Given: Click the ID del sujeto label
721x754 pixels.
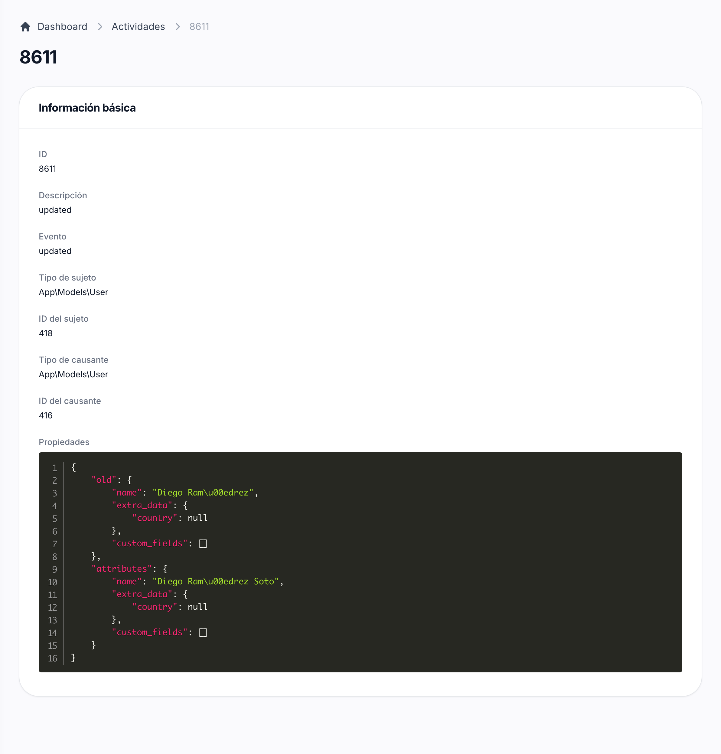Looking at the screenshot, I should pyautogui.click(x=64, y=319).
